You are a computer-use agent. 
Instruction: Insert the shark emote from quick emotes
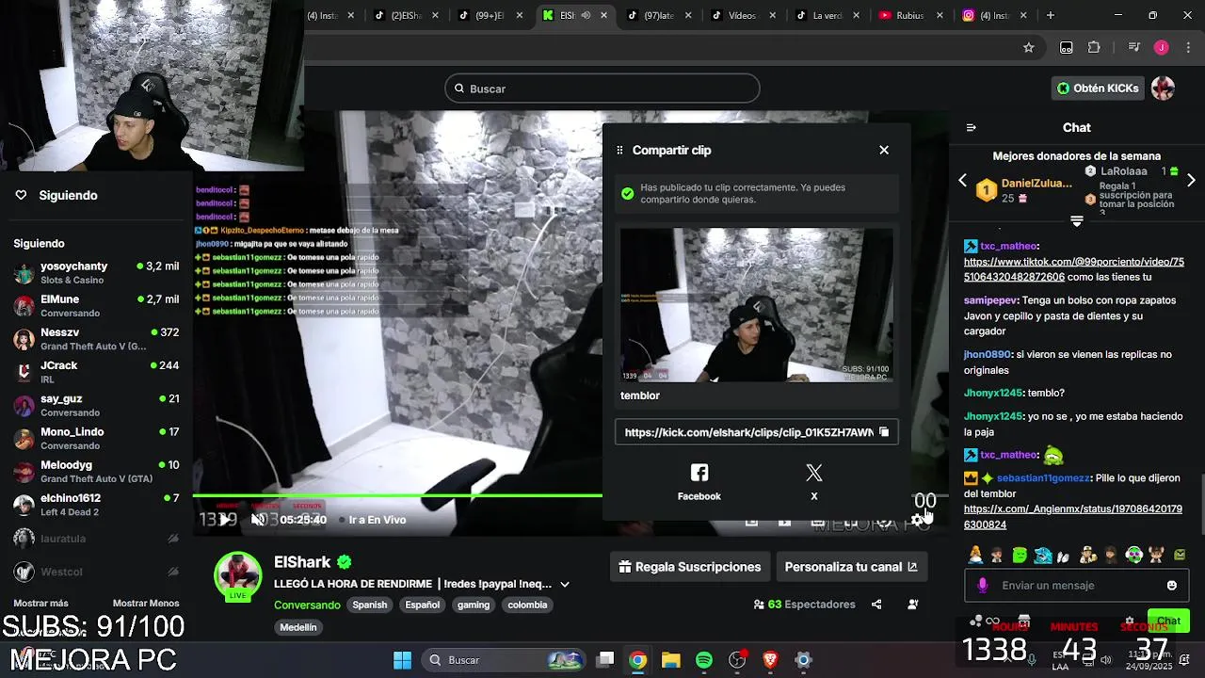pos(1042,556)
